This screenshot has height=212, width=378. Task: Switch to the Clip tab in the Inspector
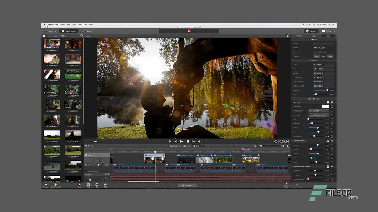329,36
